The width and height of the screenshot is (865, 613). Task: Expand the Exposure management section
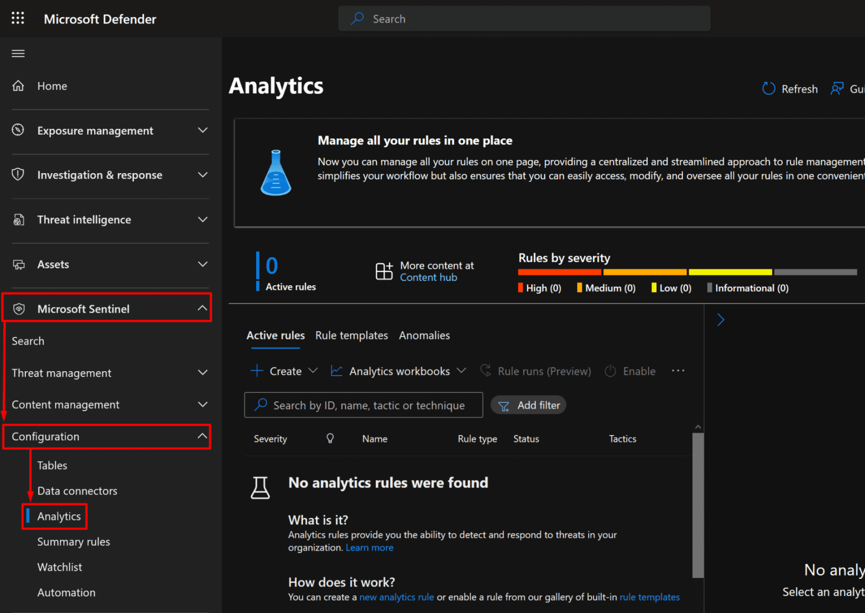tap(203, 130)
